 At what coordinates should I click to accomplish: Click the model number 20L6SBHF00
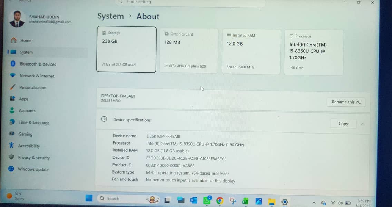coord(111,101)
